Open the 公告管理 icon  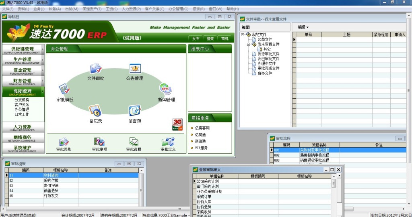click(x=135, y=69)
